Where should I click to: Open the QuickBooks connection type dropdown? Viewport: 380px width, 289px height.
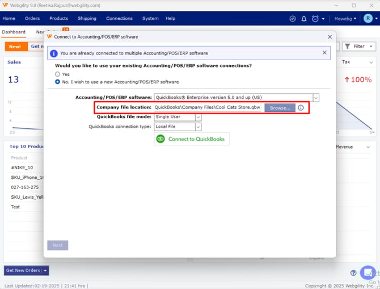198,127
